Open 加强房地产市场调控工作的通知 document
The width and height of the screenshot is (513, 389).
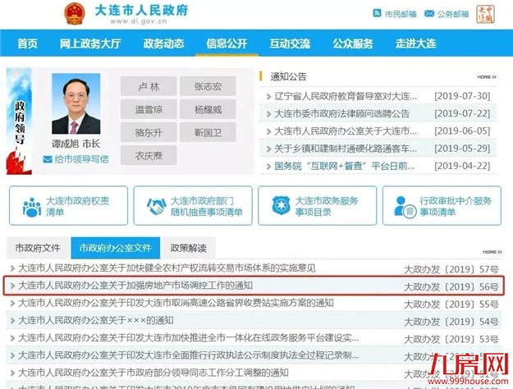(x=135, y=286)
